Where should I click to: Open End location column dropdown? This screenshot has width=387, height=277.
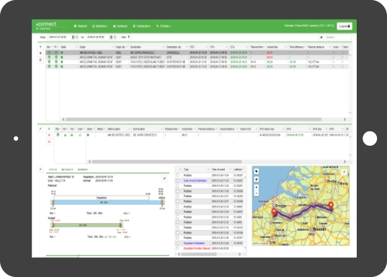(161, 129)
